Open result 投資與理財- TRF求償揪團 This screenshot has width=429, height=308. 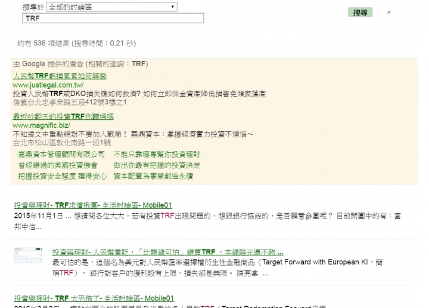coord(93,205)
